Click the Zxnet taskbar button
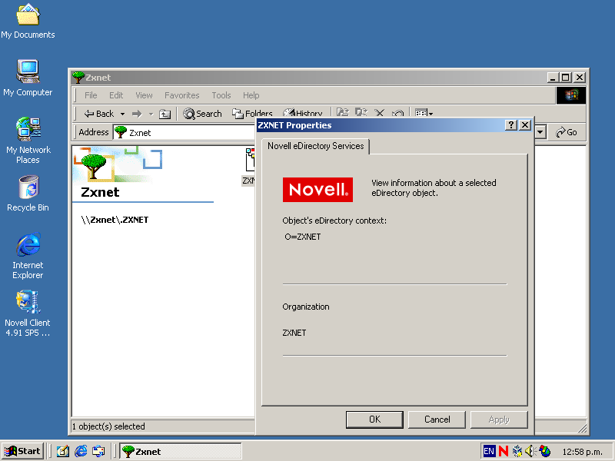615x461 pixels. pos(181,452)
